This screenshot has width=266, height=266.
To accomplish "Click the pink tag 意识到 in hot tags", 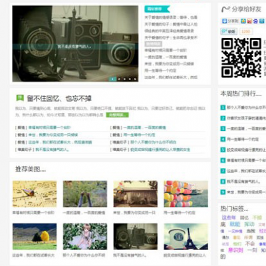I will point(235,250).
